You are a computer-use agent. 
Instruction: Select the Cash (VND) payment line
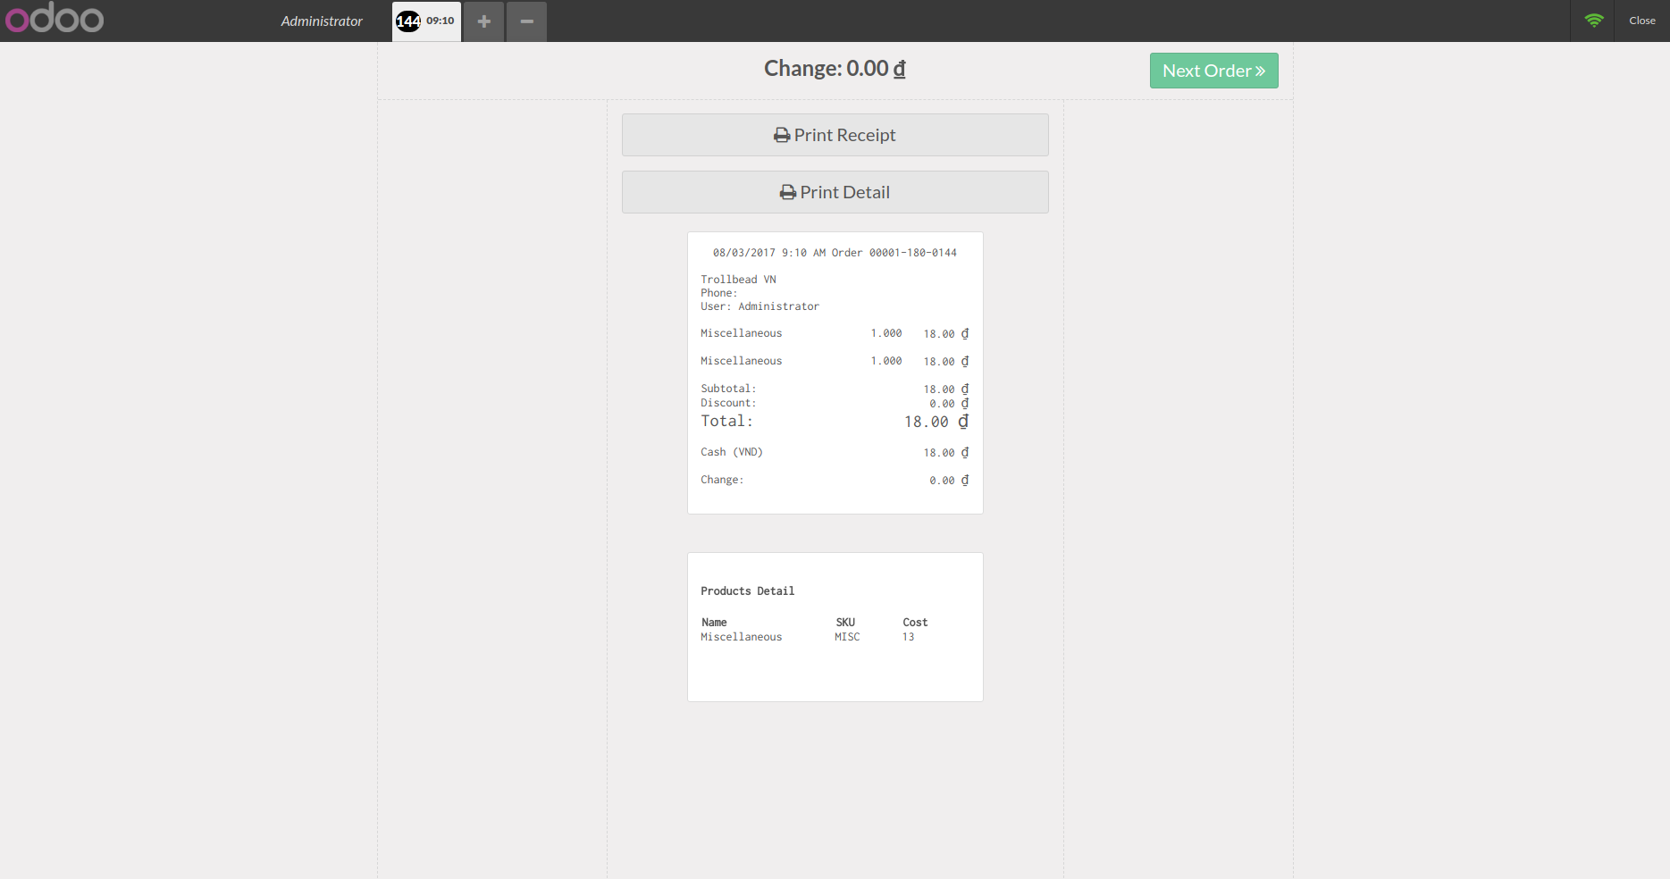point(835,452)
